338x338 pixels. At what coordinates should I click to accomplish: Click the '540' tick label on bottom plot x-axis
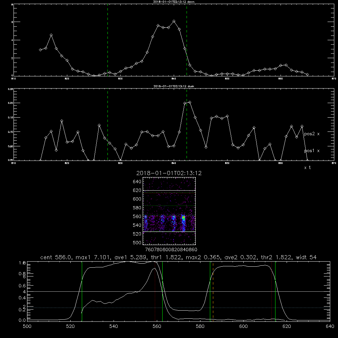[x=114, y=327]
